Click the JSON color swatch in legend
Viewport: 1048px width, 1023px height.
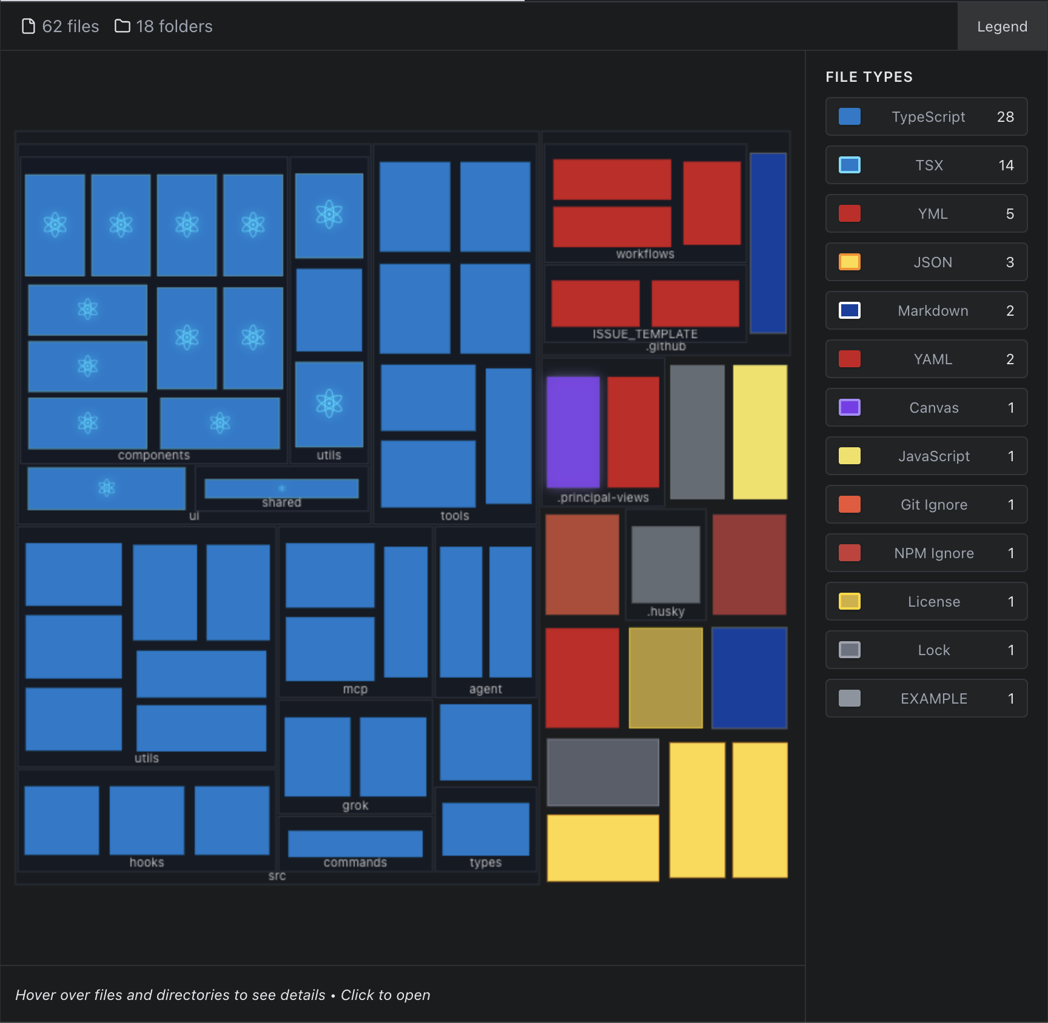point(849,262)
